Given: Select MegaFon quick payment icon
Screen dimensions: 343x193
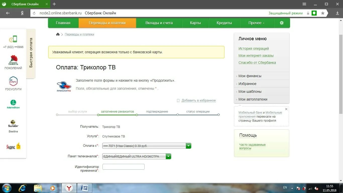Looking at the screenshot, I should pyautogui.click(x=13, y=104).
